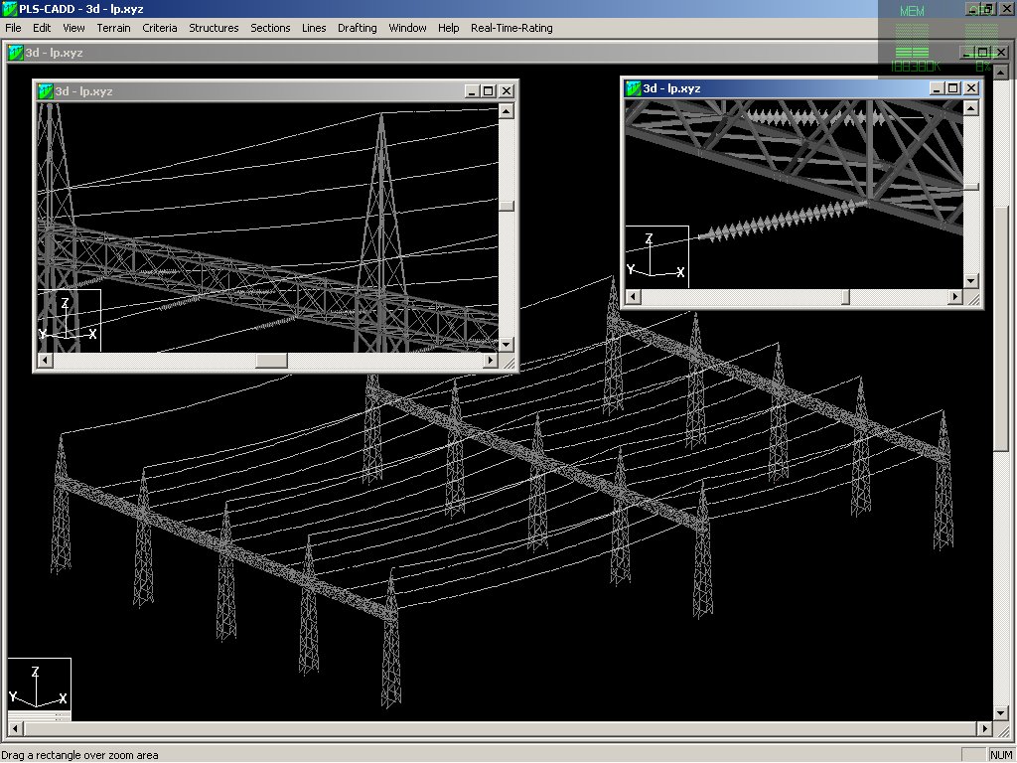This screenshot has width=1017, height=763.
Task: Click the MEM monitor overlay label
Action: [912, 11]
